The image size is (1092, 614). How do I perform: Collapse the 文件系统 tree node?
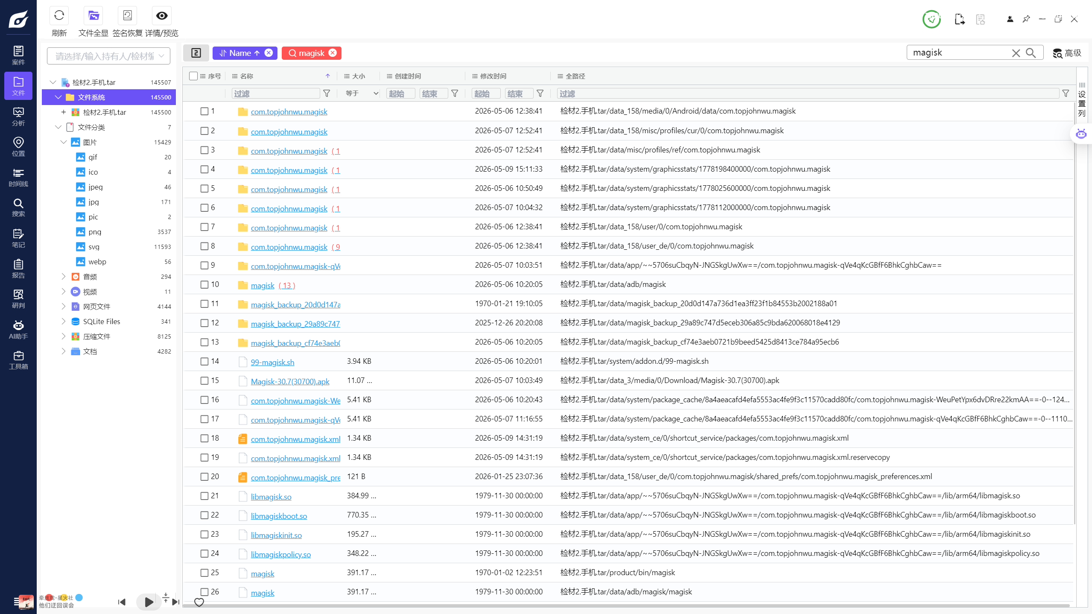[x=58, y=97]
